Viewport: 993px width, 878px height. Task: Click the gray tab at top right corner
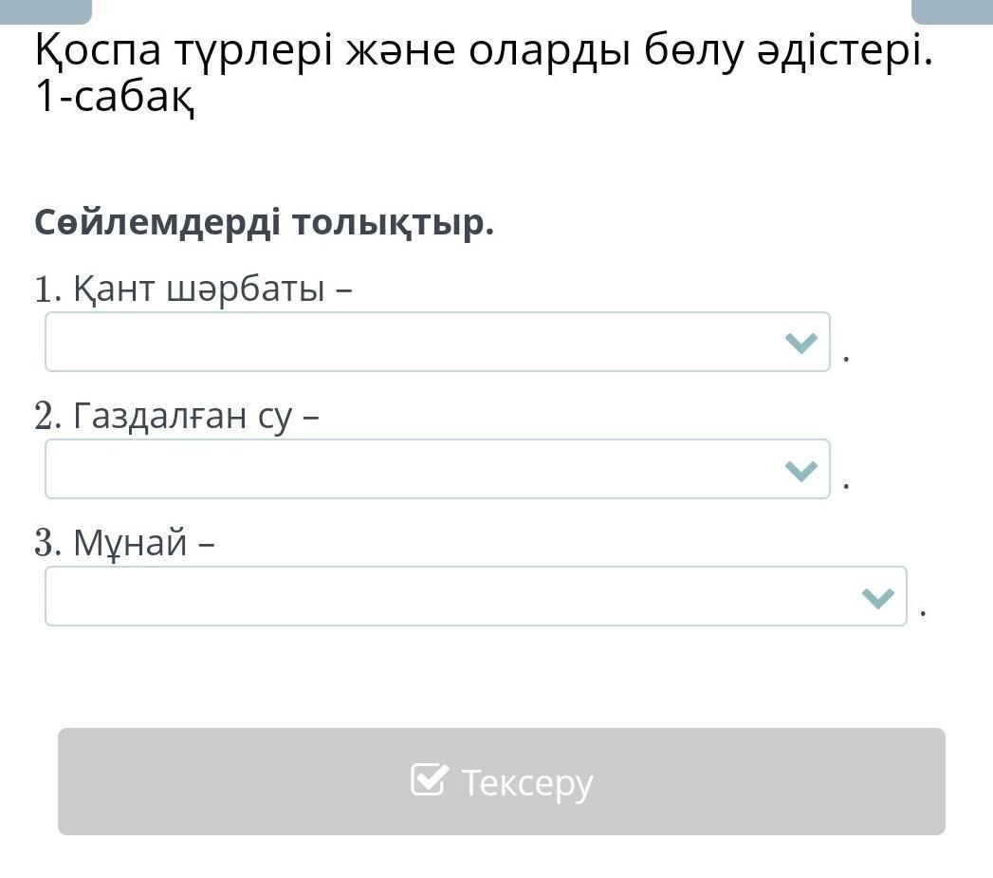click(x=951, y=9)
